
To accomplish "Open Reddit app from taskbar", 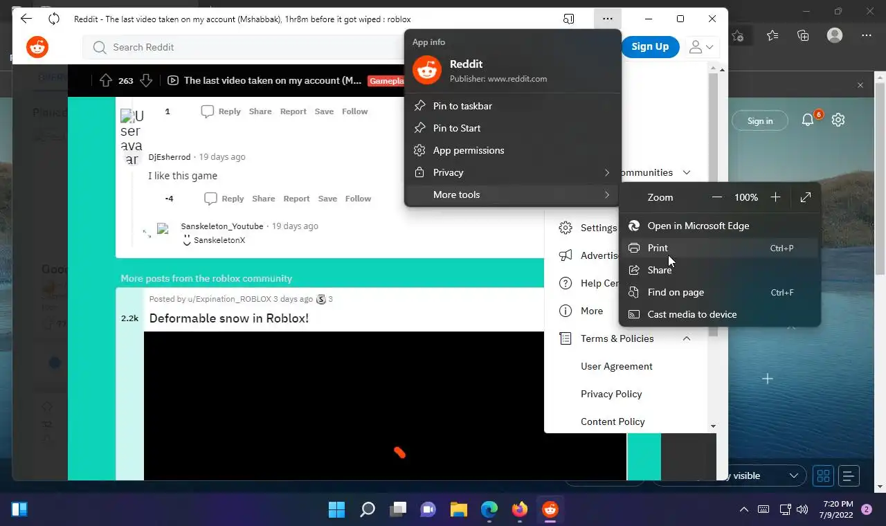I will (x=550, y=510).
